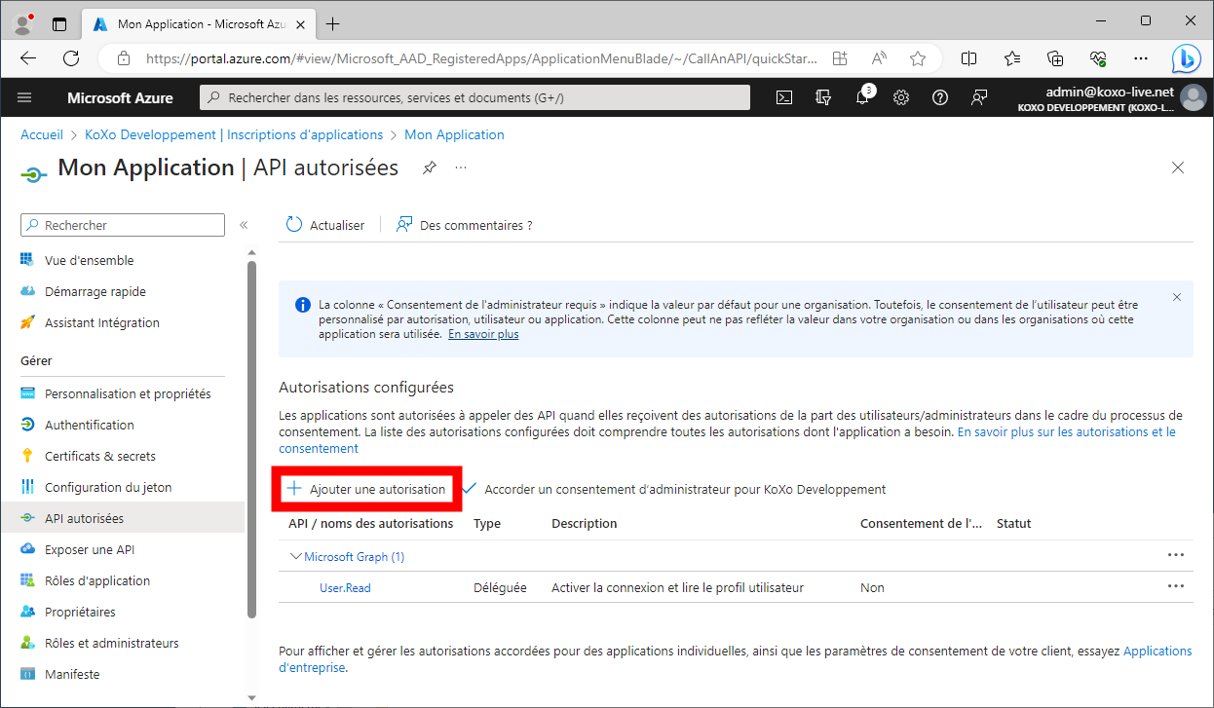The image size is (1214, 708).
Task: Open the User.Read permission link
Action: click(345, 587)
